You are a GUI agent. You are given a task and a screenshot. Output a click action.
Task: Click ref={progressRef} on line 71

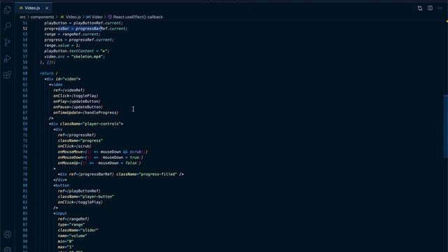pos(77,135)
